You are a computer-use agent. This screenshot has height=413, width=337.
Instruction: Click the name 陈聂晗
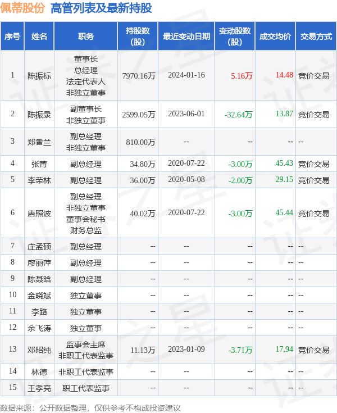click(39, 279)
